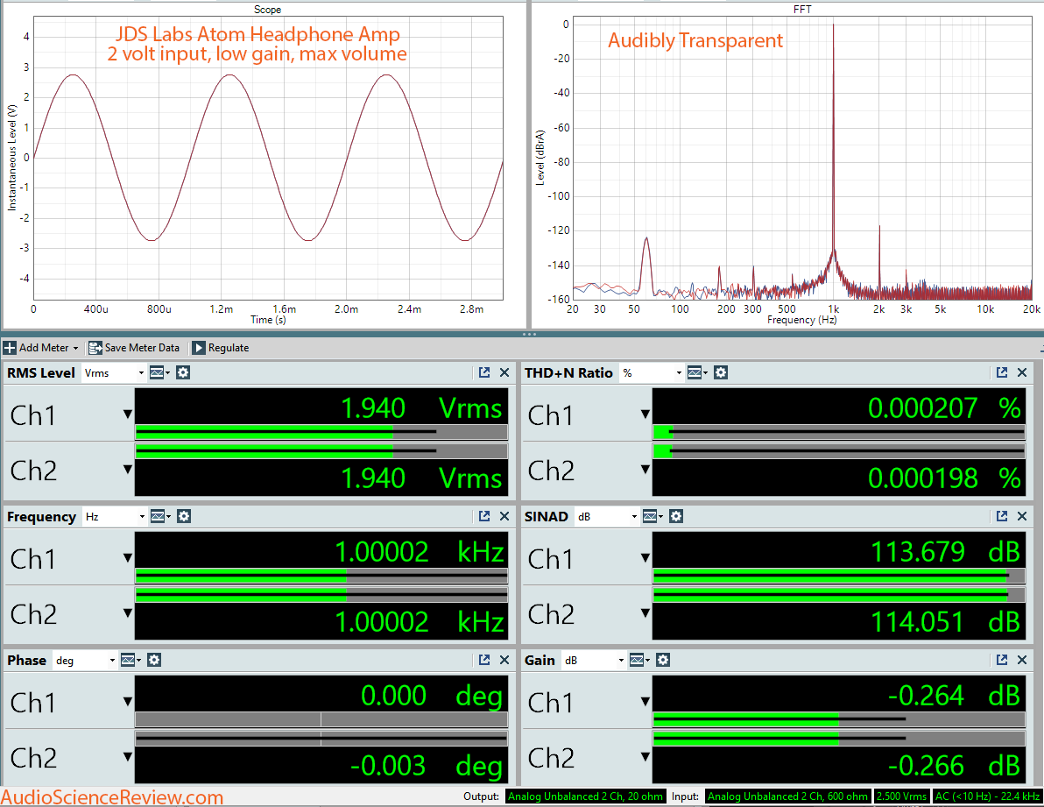The width and height of the screenshot is (1044, 807).
Task: Expand Ch2 arrow in Gain meter
Action: pyautogui.click(x=645, y=756)
